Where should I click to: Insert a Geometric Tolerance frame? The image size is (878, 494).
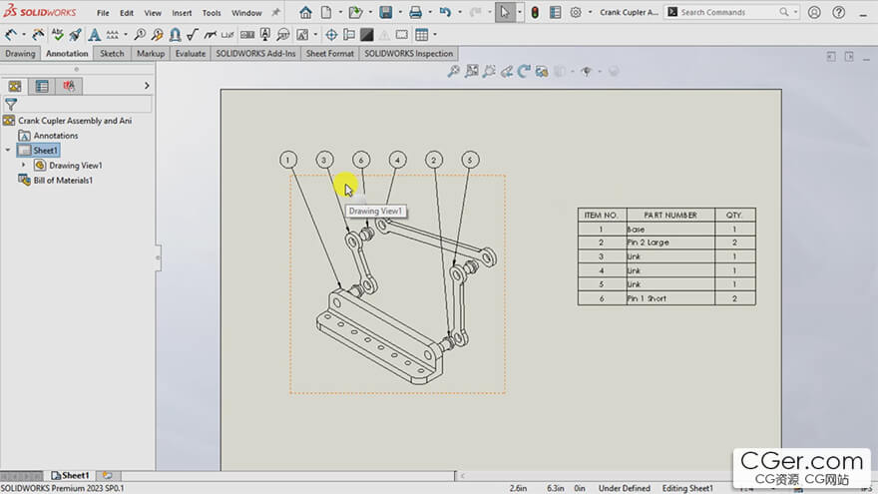247,35
